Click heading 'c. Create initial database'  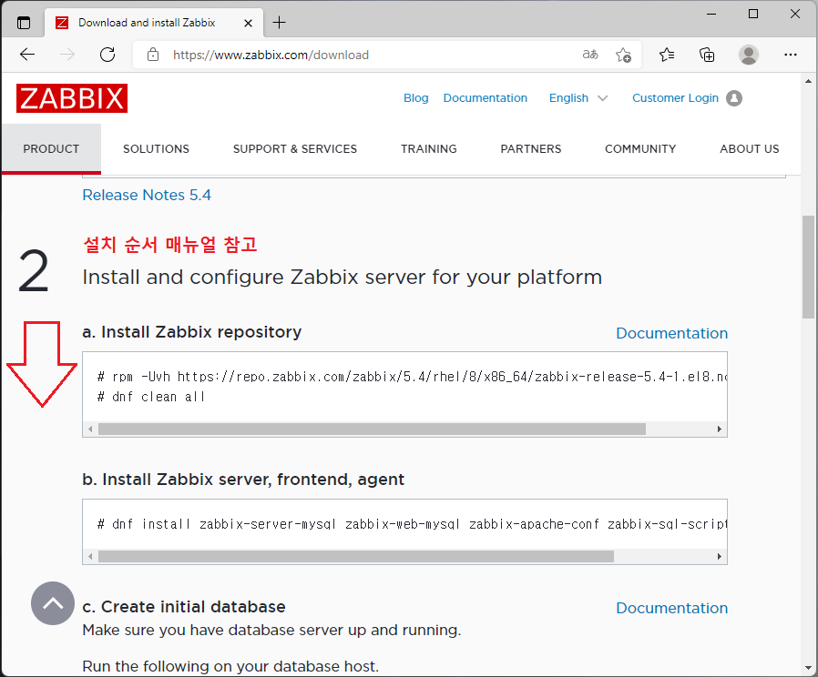(x=184, y=607)
